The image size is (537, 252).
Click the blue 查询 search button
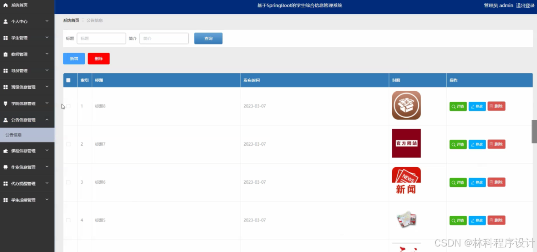[x=208, y=38]
